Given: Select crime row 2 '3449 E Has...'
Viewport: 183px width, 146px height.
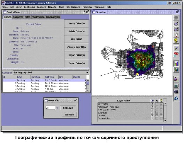Looking at the screenshot, I should pos(45,83).
